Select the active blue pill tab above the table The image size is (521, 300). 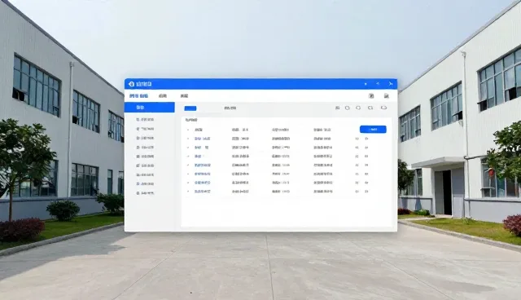[x=190, y=108]
